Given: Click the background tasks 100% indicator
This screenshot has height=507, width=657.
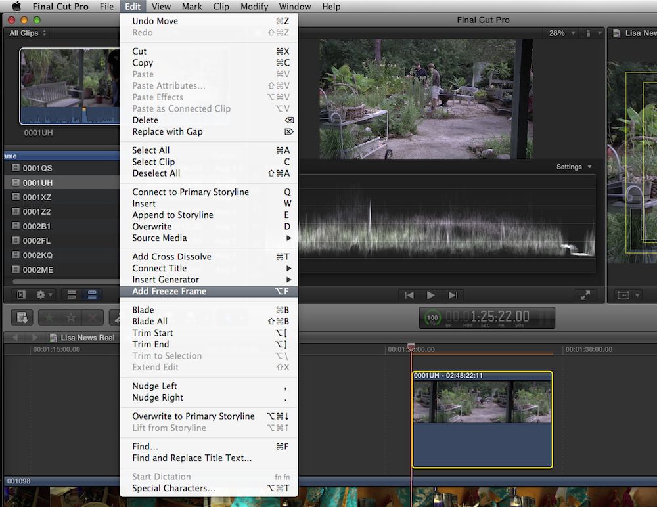Looking at the screenshot, I should tap(432, 318).
